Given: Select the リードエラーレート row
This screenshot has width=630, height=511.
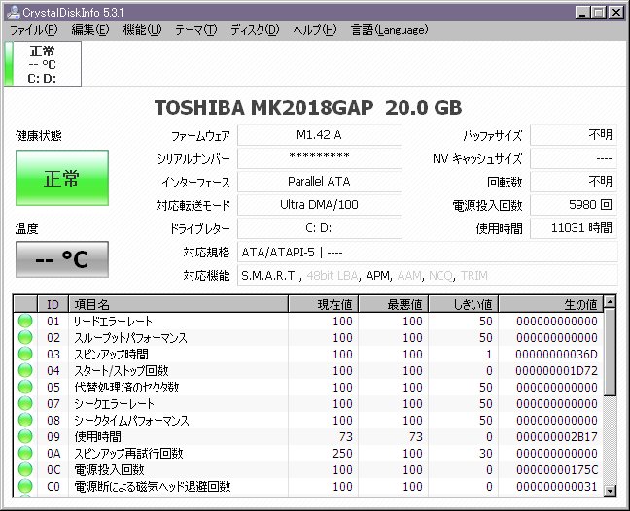Looking at the screenshot, I should (x=308, y=322).
